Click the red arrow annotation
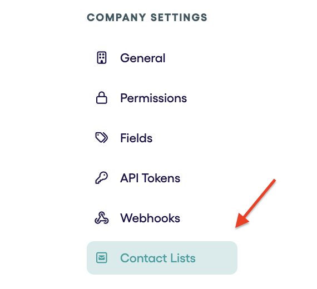The width and height of the screenshot is (317, 289). coord(255,203)
